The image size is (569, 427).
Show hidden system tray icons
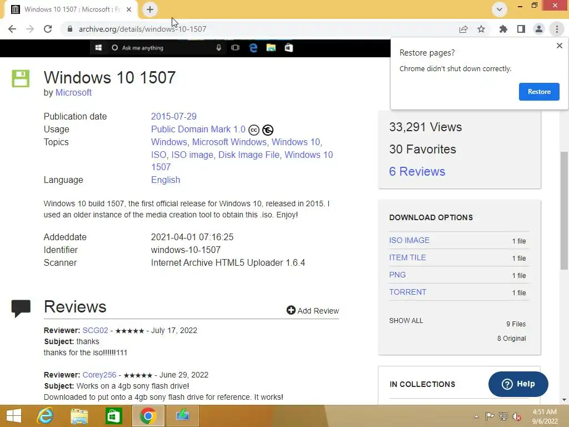[476, 416]
